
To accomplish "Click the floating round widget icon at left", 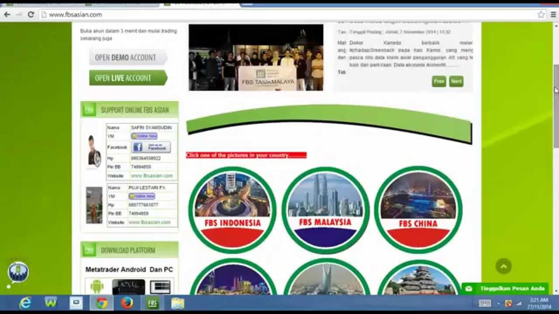I will [x=18, y=272].
